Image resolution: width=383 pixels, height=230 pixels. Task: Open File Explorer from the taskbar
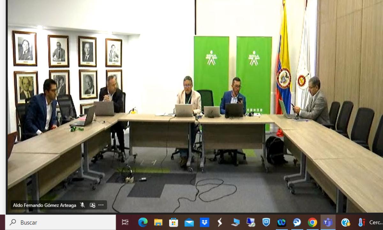158,222
